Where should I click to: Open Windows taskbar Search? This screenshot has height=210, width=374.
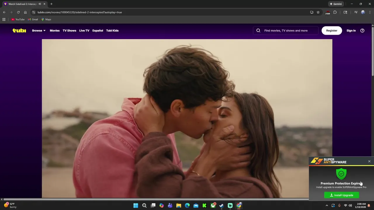[x=144, y=206]
